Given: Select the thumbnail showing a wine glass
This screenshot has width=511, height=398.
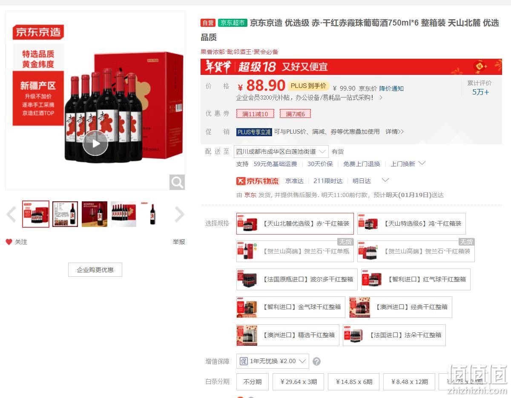Looking at the screenshot, I should pyautogui.click(x=95, y=214).
